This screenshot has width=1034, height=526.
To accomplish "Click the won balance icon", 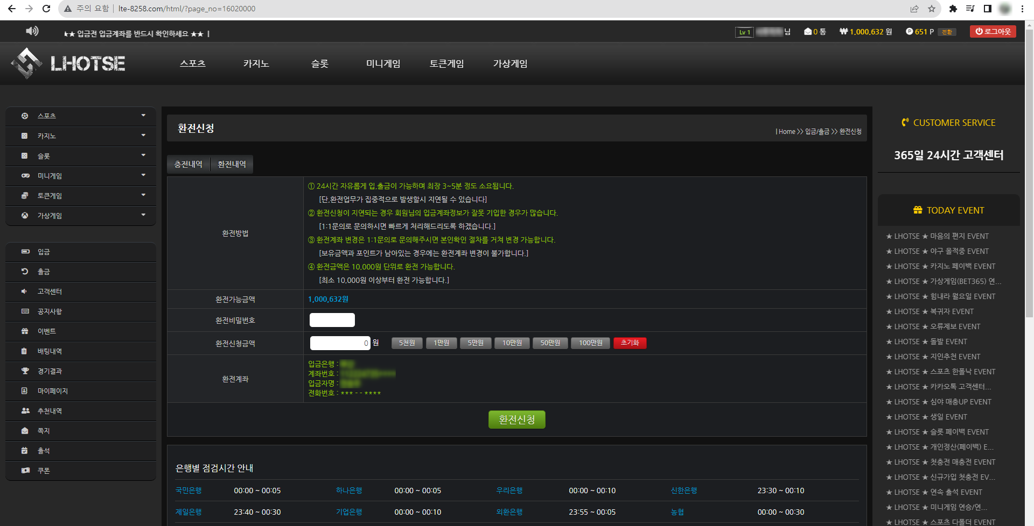I will tap(843, 32).
